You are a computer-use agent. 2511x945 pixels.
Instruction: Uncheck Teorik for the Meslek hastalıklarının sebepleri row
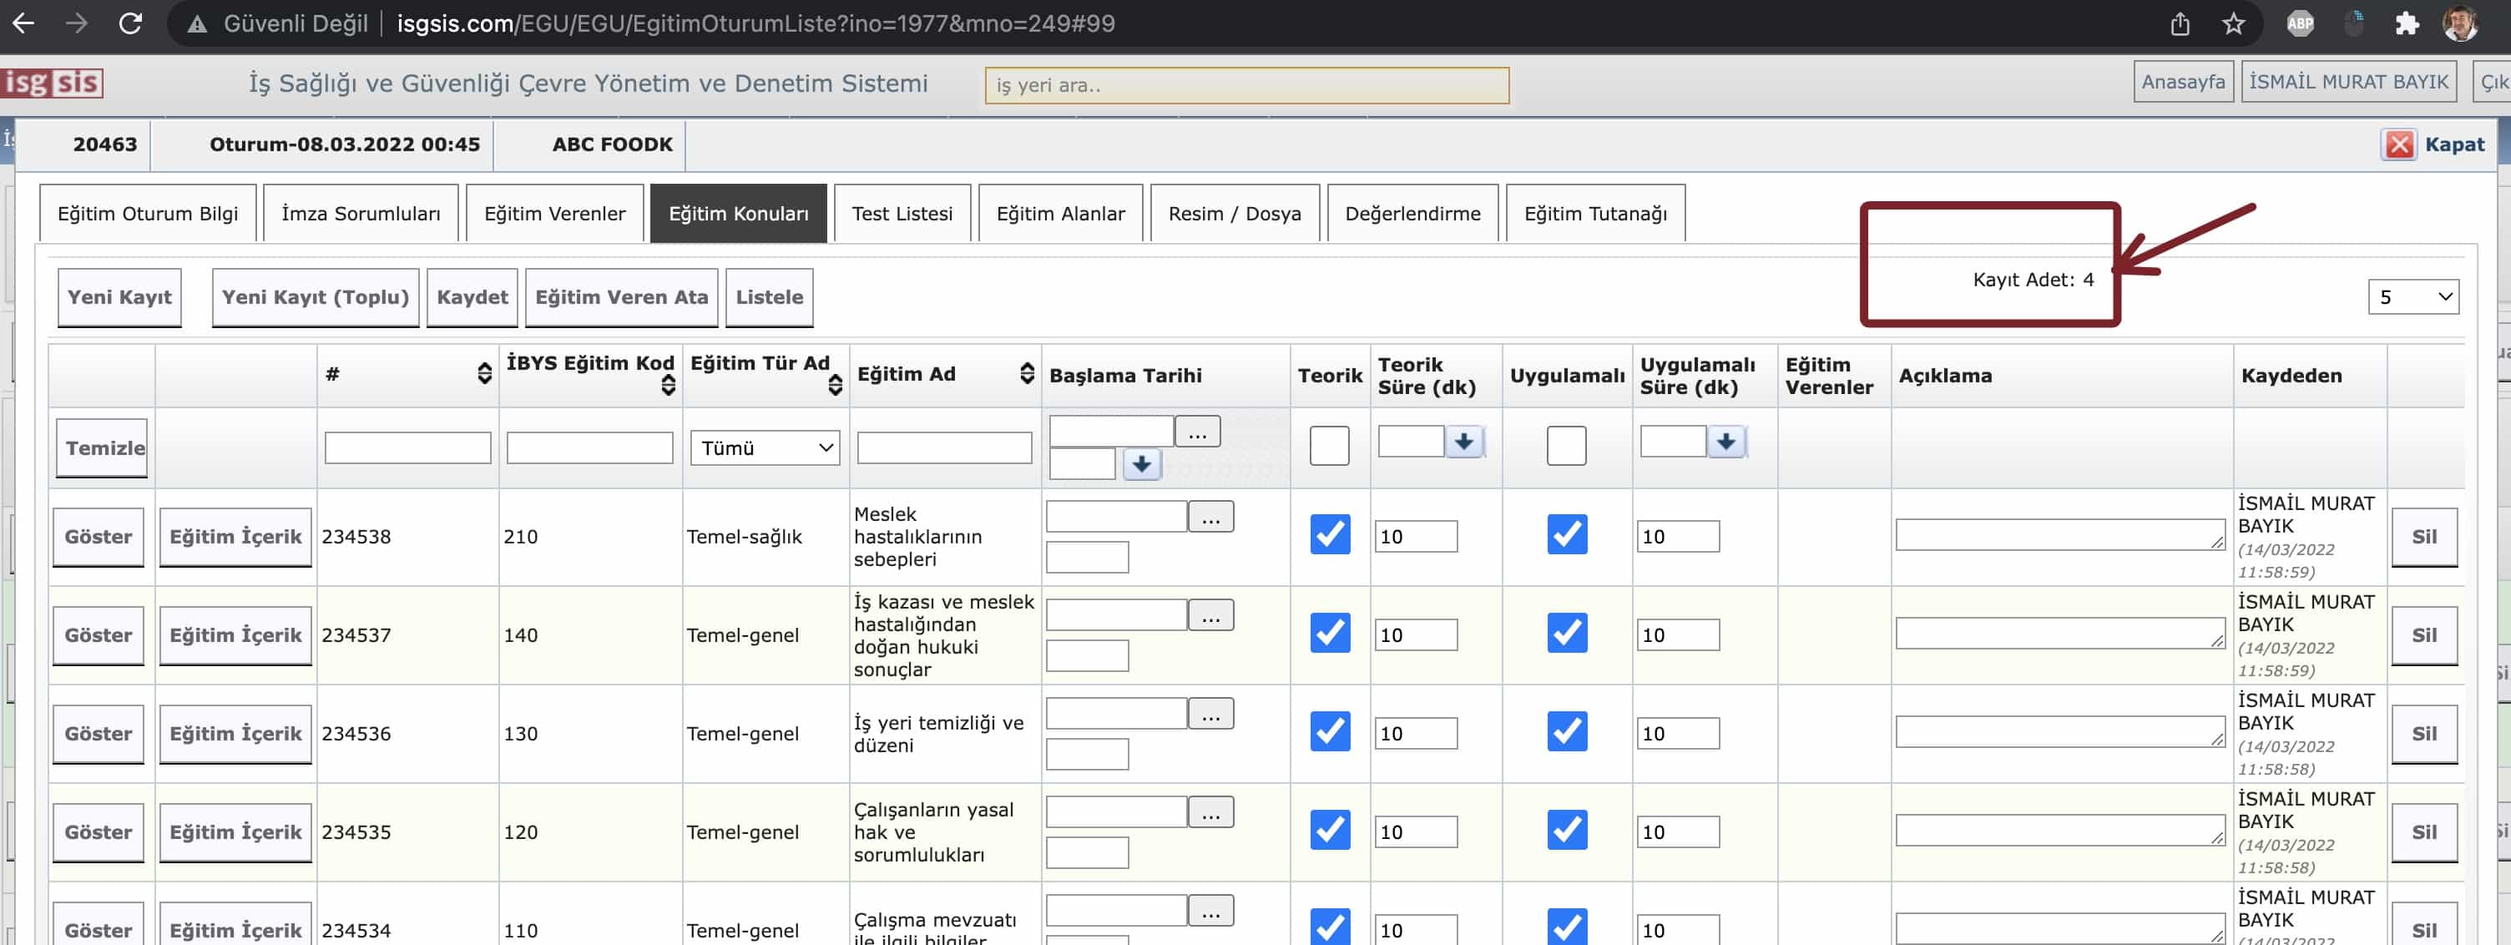coord(1330,534)
